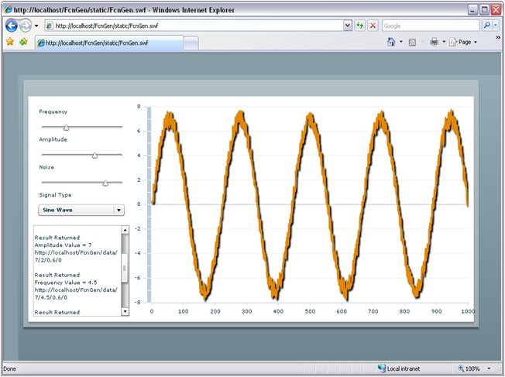Open a new blank tab
The image size is (505, 377).
point(191,43)
